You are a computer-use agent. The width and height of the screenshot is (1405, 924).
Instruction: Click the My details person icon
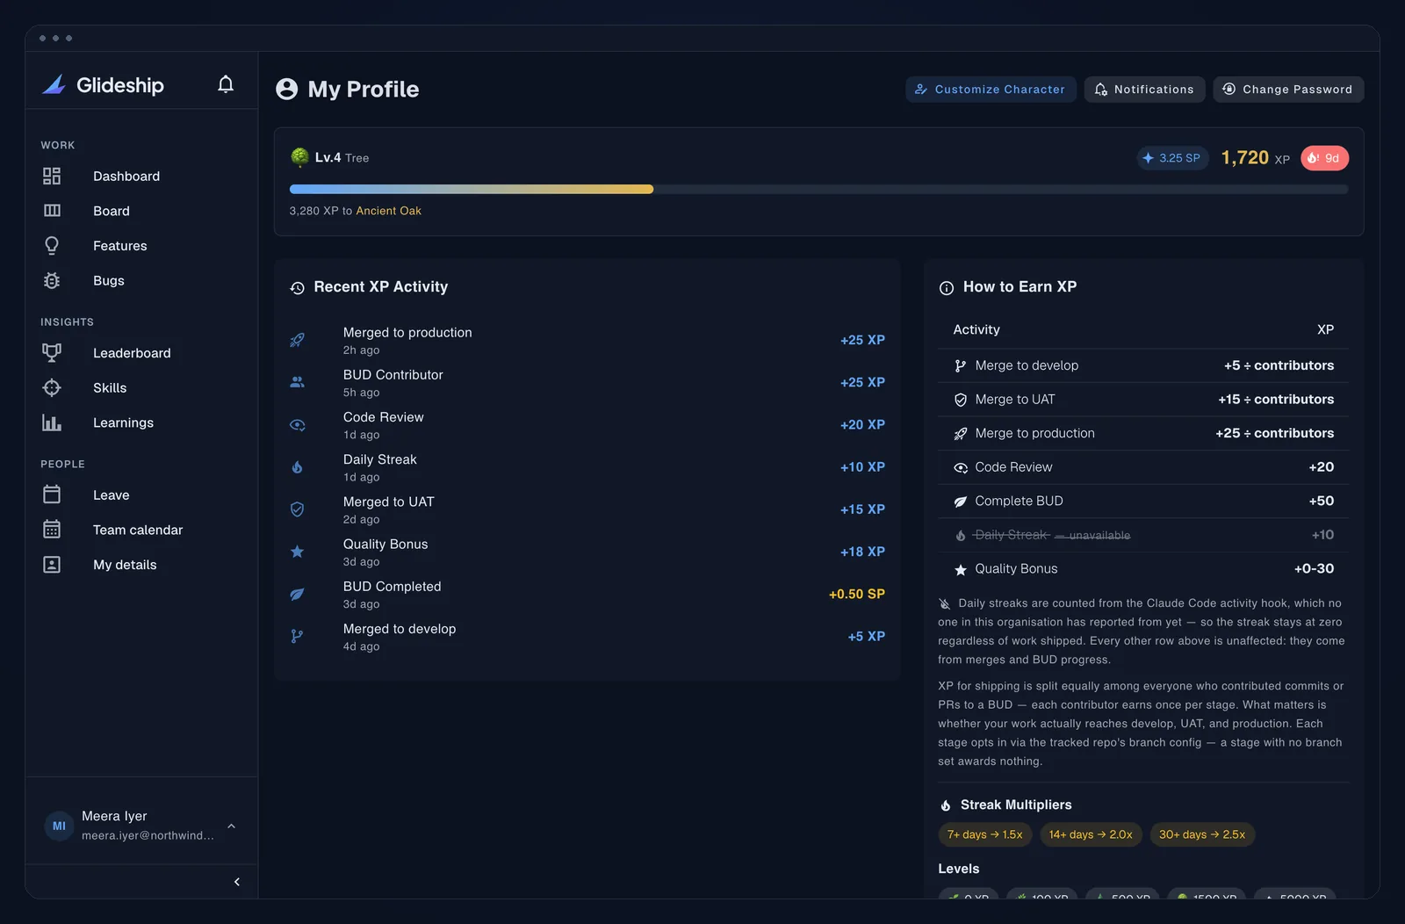click(x=52, y=565)
